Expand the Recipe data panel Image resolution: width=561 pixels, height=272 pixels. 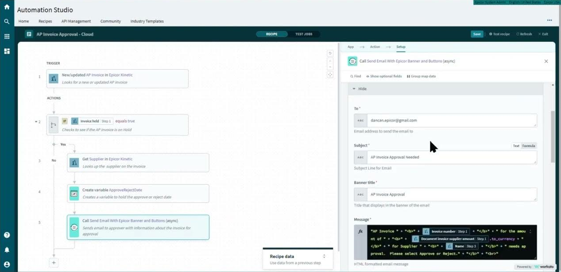tap(324, 256)
